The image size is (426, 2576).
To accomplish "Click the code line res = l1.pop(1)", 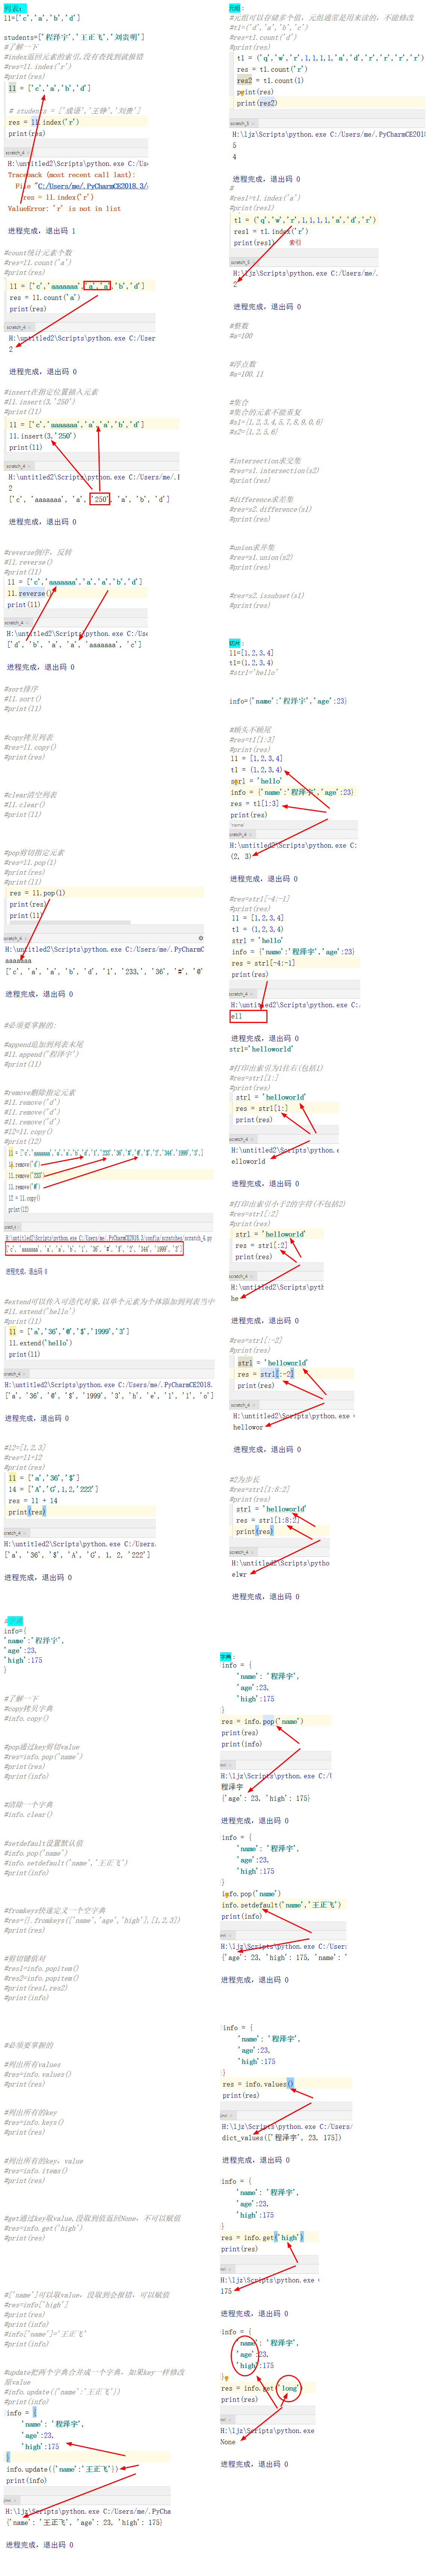I will (x=38, y=893).
